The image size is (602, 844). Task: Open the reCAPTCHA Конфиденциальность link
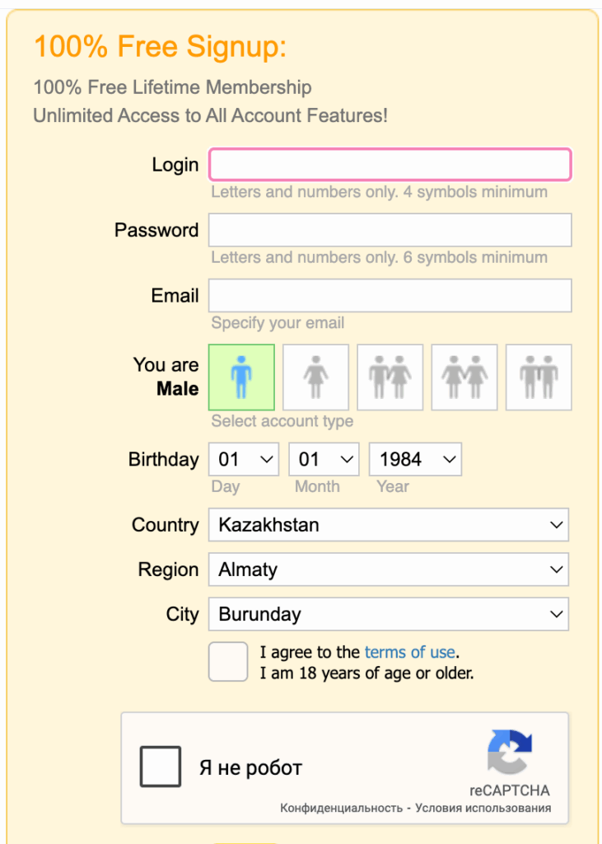(x=341, y=808)
